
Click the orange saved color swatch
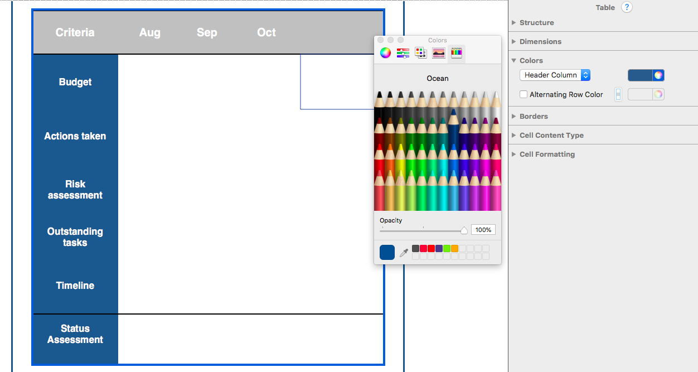click(x=454, y=248)
